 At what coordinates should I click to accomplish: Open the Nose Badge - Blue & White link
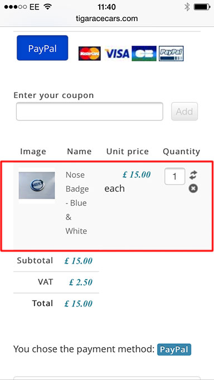coord(77,203)
